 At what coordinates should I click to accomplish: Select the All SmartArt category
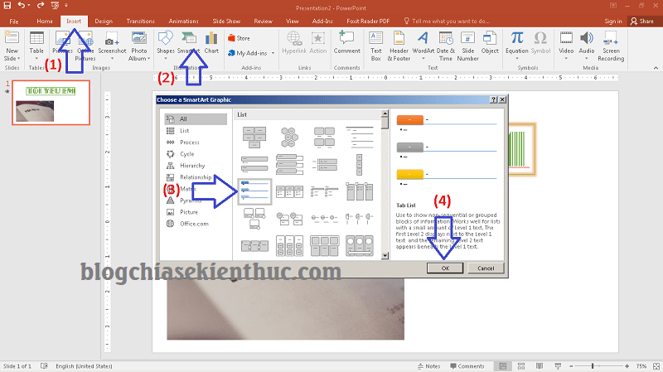click(196, 118)
